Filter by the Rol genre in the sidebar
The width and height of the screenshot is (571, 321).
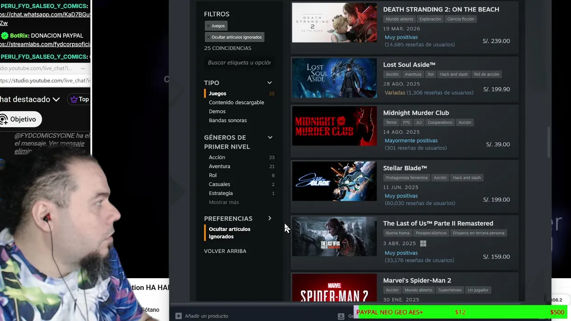(x=212, y=175)
